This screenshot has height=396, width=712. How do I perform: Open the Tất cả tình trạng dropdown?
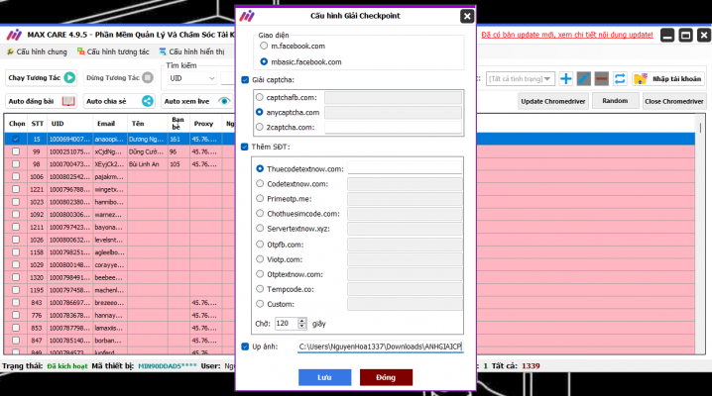tap(518, 78)
